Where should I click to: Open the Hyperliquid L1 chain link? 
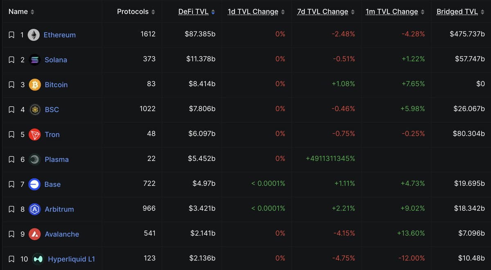(71, 259)
